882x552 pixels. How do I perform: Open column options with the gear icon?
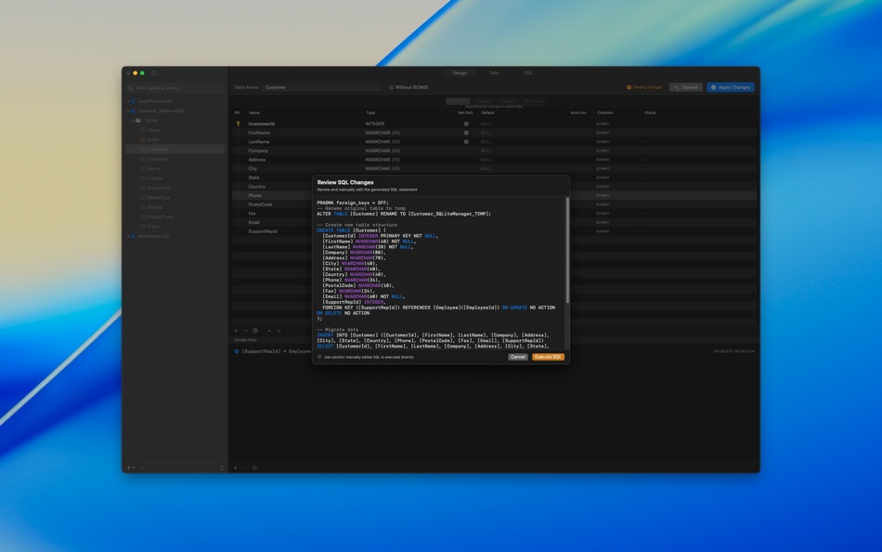click(255, 331)
